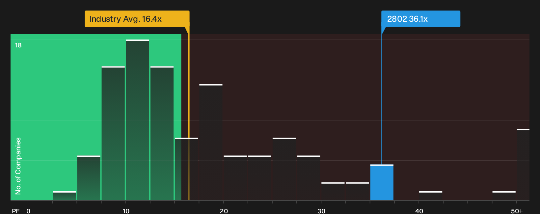Select the tall dark bar ending at PE 20
This screenshot has height=214, width=540.
pyautogui.click(x=211, y=142)
